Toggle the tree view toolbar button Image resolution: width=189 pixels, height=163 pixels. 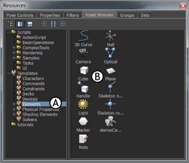[x=10, y=24]
